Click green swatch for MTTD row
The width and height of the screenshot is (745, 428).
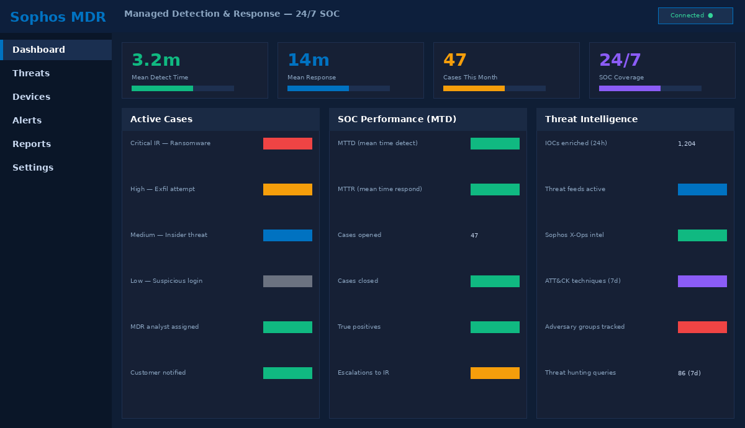click(x=495, y=143)
